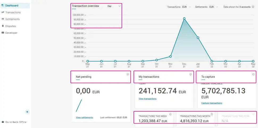258x128 pixels.
Task: Follow the View settlements link
Action: point(84,117)
